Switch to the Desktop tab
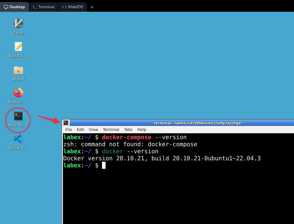This screenshot has height=224, width=294. (x=14, y=7)
